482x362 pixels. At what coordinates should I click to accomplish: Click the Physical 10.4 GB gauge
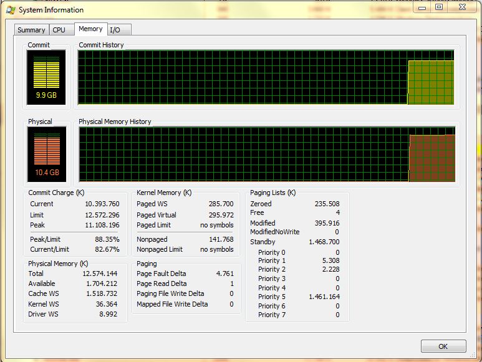[x=47, y=154]
